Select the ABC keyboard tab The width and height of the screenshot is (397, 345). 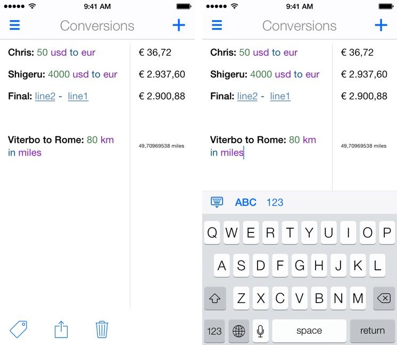[x=245, y=202]
